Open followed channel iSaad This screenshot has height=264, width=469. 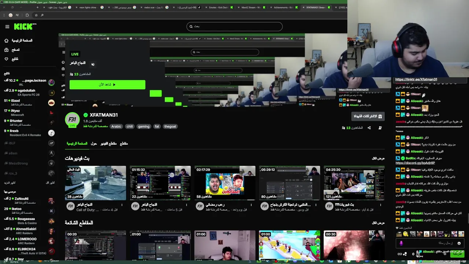click(29, 102)
